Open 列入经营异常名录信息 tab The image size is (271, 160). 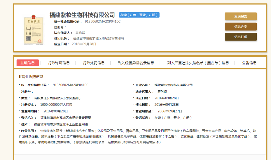137,63
